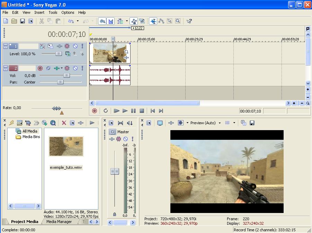Image resolution: width=312 pixels, height=233 pixels.
Task: Open the Tools menu
Action: point(53,12)
